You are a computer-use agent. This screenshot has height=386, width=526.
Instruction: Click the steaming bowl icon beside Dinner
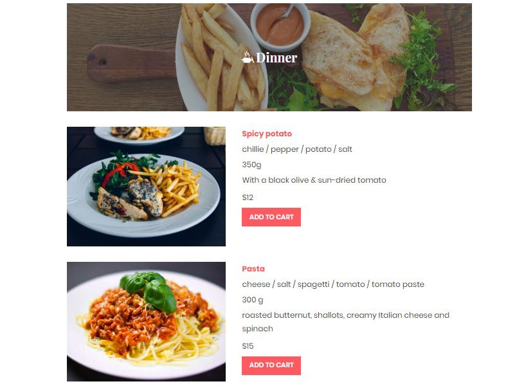(248, 57)
